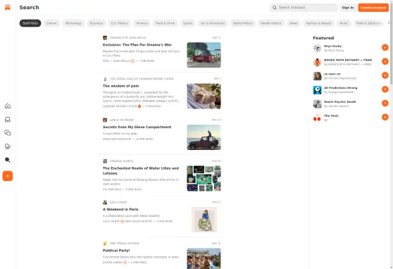393x269 pixels.
Task: Click the magnifier icon in search box
Action: coord(275,8)
